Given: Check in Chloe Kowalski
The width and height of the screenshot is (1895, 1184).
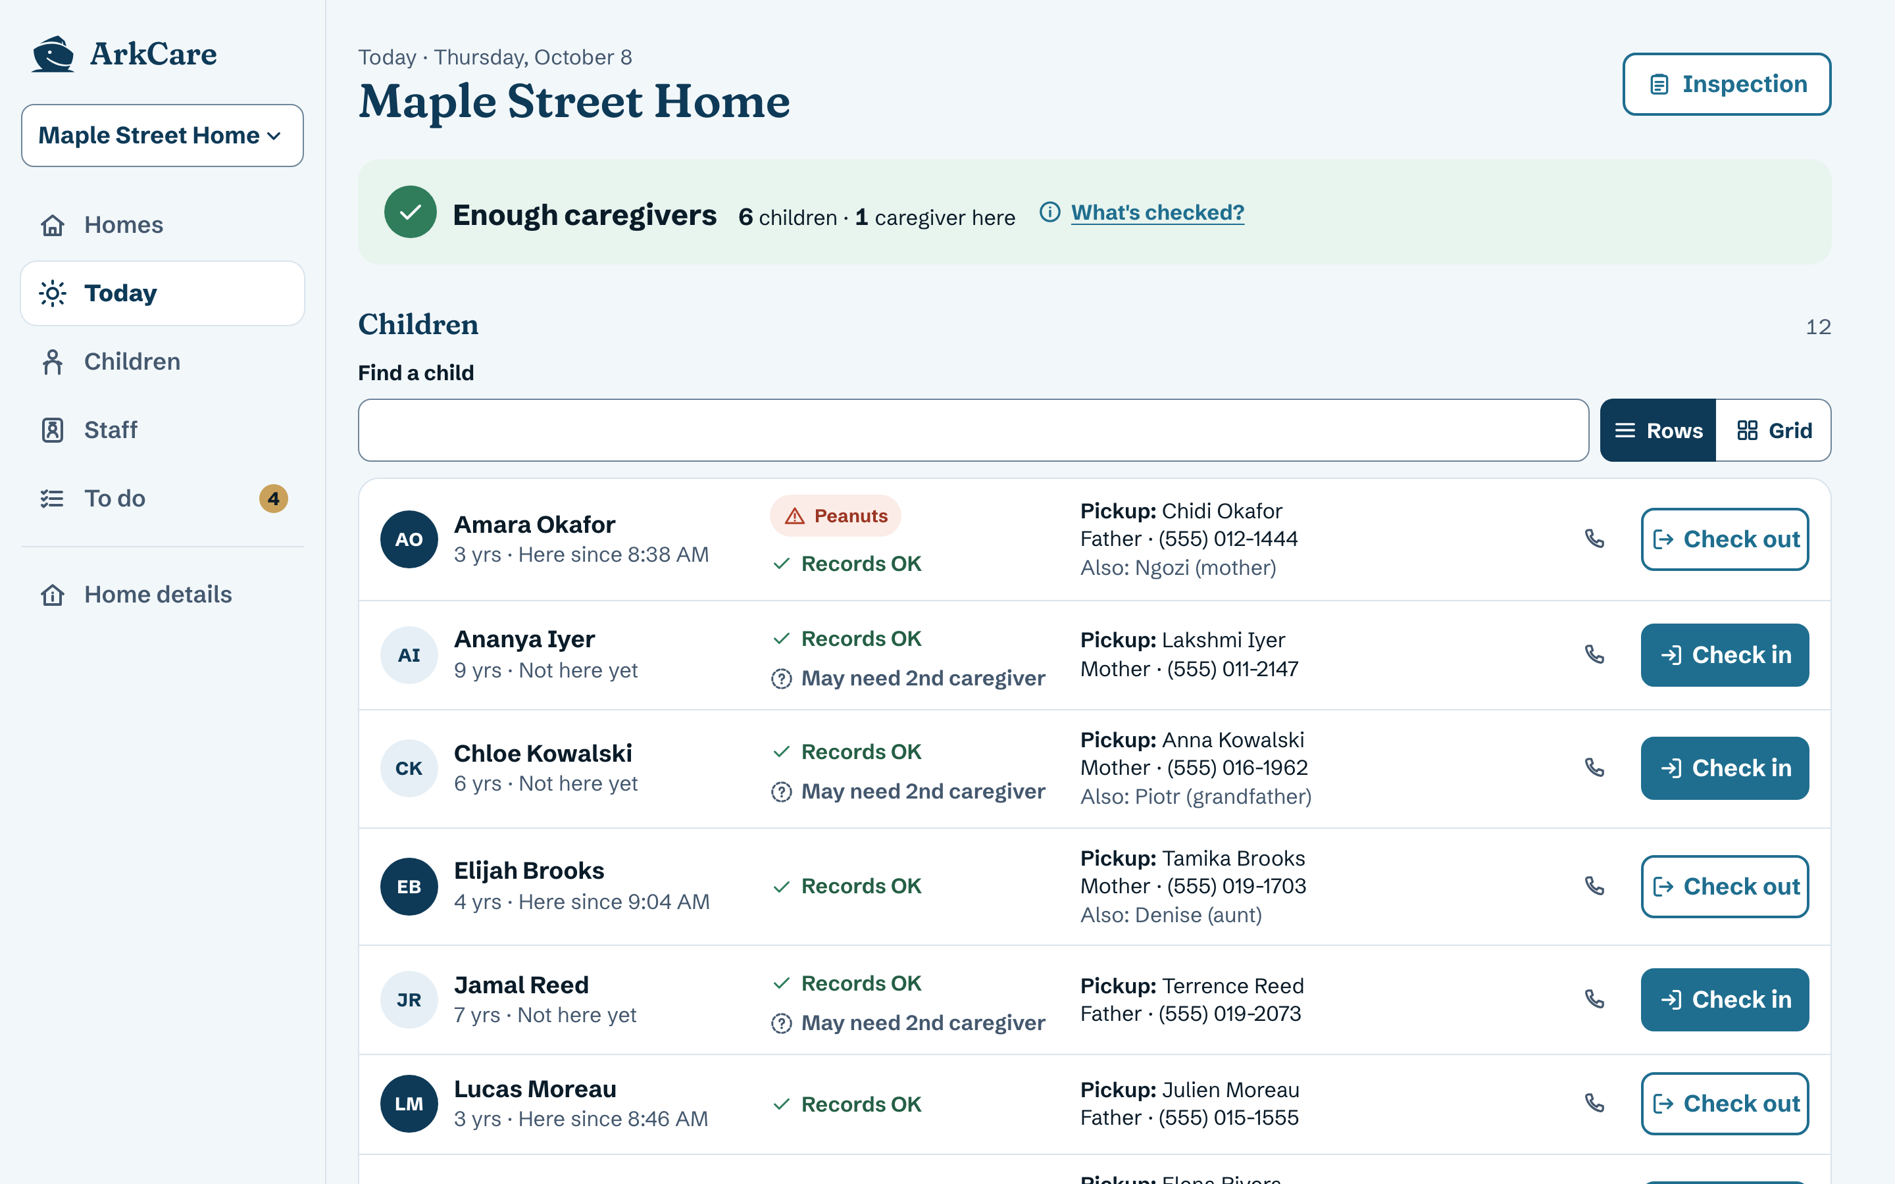Looking at the screenshot, I should click(x=1725, y=768).
